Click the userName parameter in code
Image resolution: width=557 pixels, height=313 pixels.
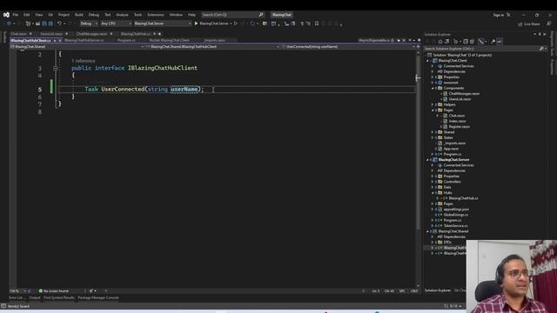pyautogui.click(x=184, y=89)
